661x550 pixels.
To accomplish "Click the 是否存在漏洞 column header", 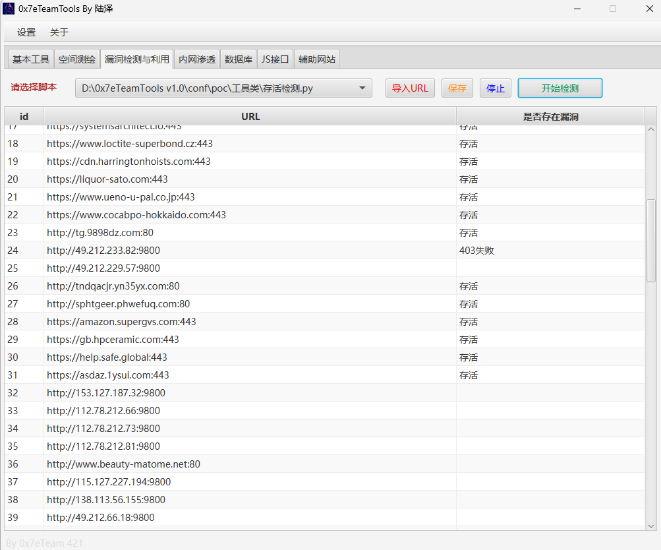I will [550, 117].
